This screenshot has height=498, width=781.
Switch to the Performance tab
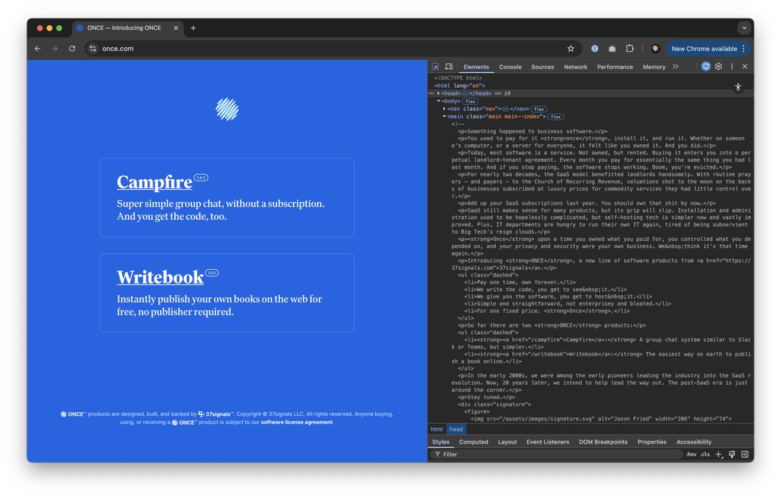(x=615, y=67)
